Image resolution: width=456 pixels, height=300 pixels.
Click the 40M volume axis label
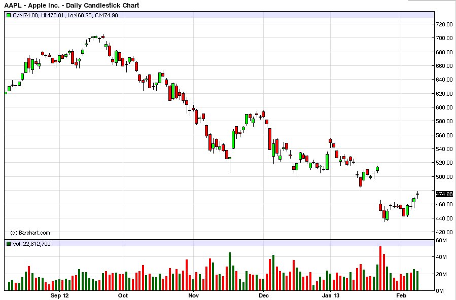[441, 257]
